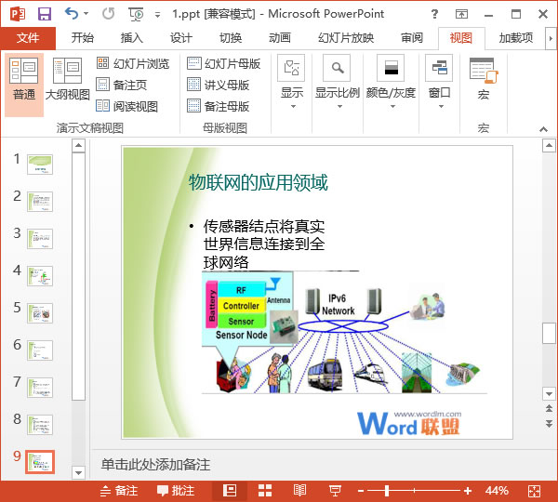Select slide 6 thumbnail

click(x=40, y=350)
